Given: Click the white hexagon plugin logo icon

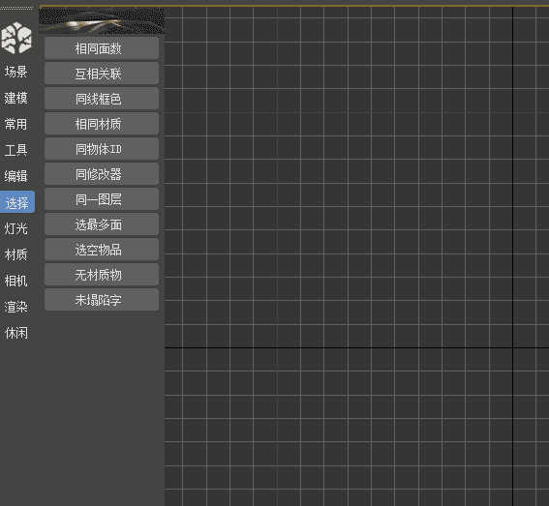Looking at the screenshot, I should (x=16, y=38).
